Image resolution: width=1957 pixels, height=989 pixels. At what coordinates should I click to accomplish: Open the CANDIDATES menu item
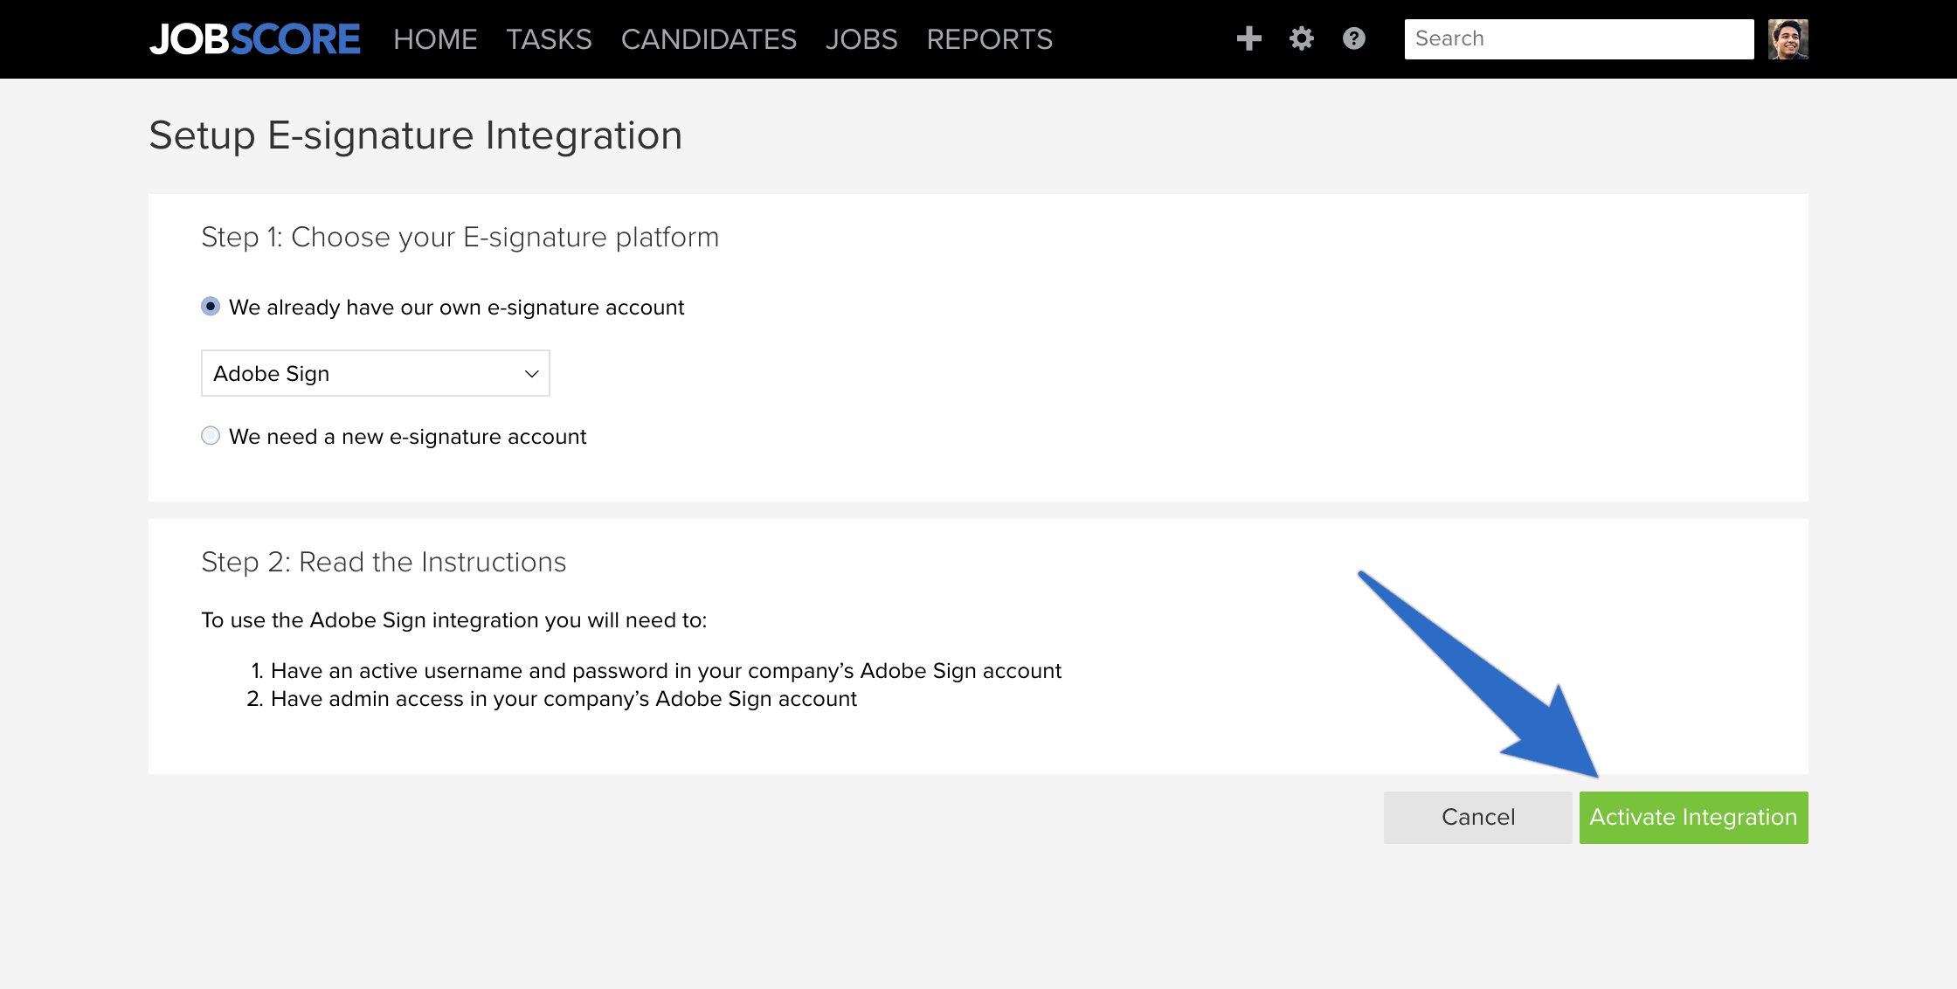point(709,39)
